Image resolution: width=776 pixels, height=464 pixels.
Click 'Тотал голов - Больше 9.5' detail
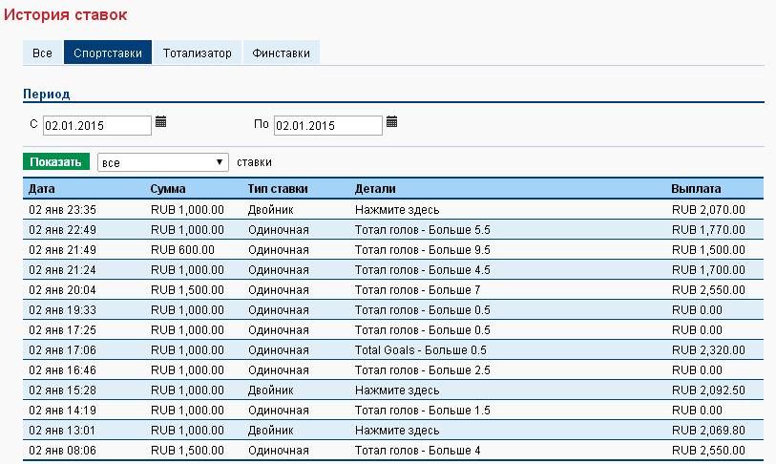422,249
